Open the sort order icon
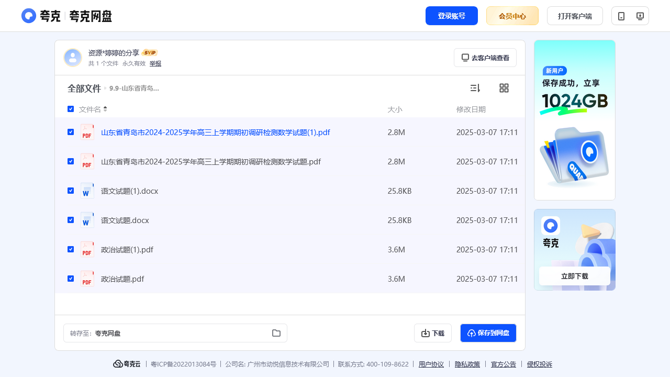Viewport: 670px width, 377px height. (x=475, y=88)
